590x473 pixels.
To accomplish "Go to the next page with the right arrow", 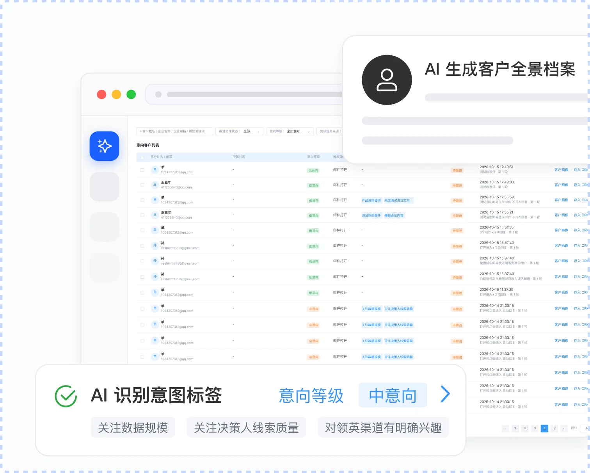I will [564, 428].
